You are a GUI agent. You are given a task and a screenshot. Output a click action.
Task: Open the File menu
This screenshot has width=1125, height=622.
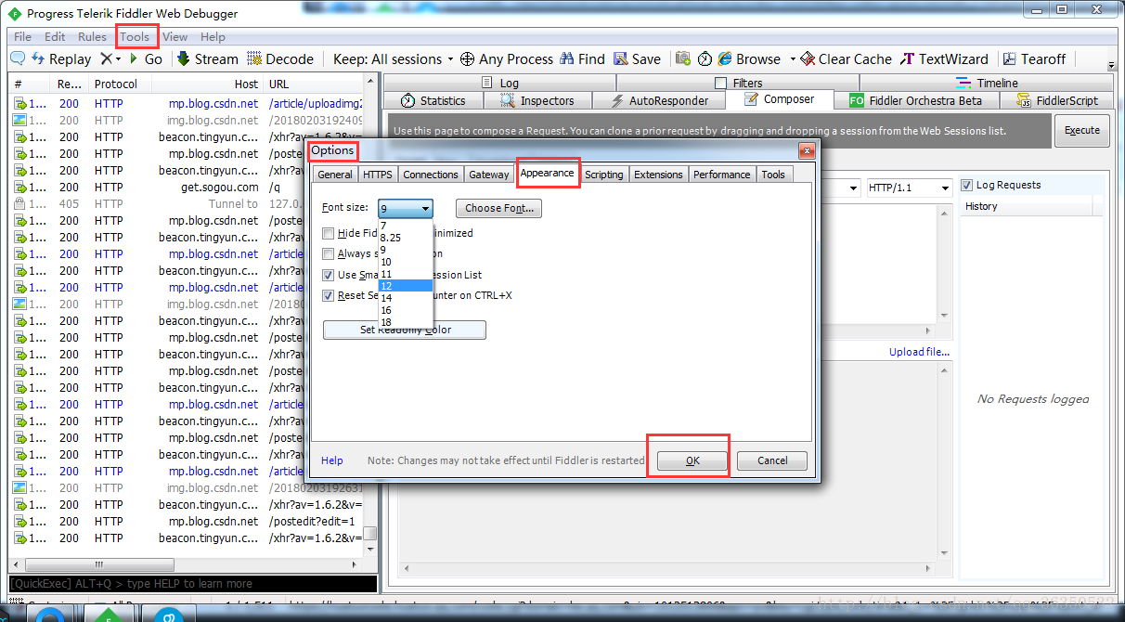(23, 37)
